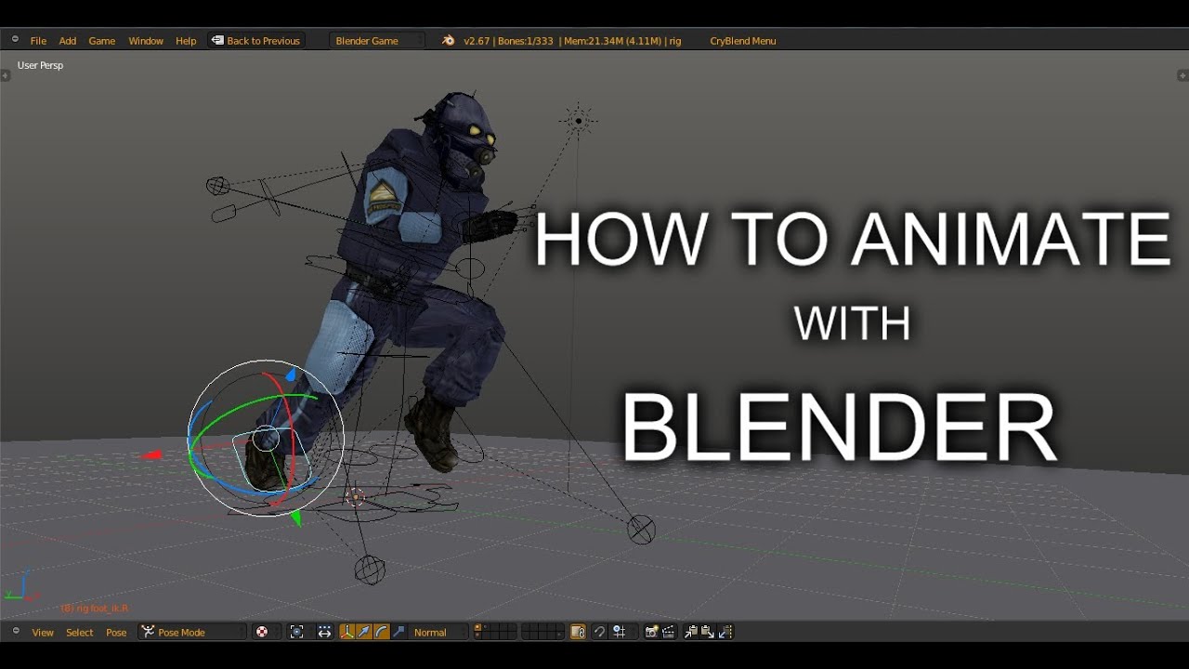This screenshot has width=1189, height=669.
Task: Toggle manipulate center points button
Action: [x=324, y=632]
